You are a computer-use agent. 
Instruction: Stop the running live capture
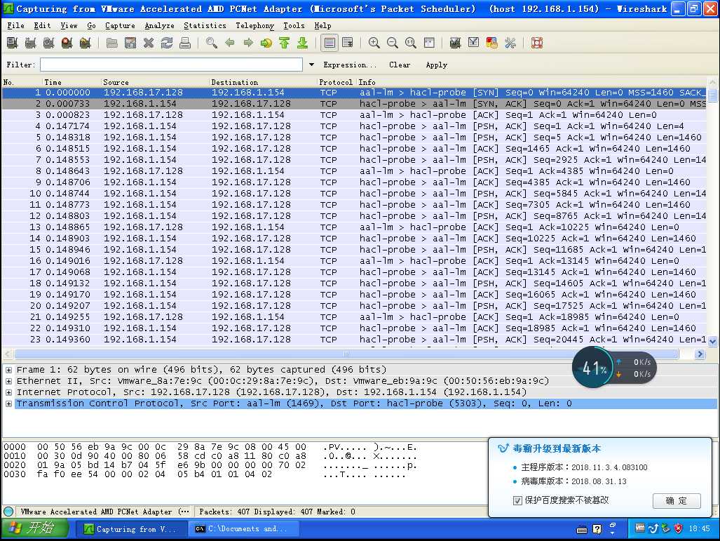67,44
